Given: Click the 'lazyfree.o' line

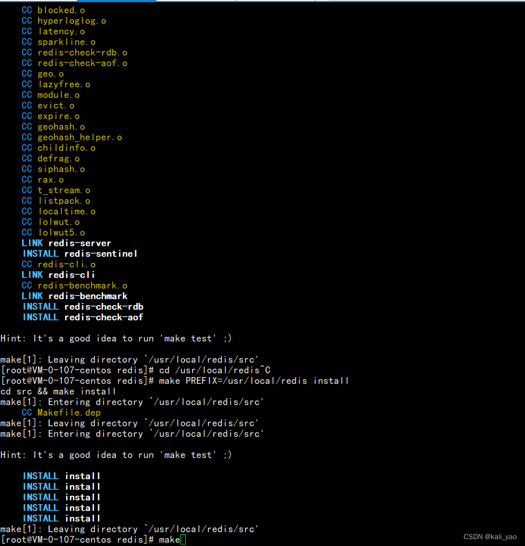Looking at the screenshot, I should coord(56,84).
